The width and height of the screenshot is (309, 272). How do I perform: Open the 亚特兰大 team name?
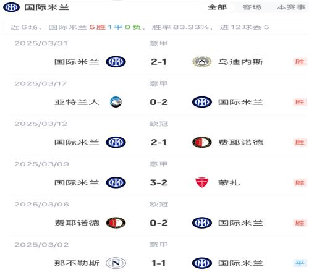[77, 102]
